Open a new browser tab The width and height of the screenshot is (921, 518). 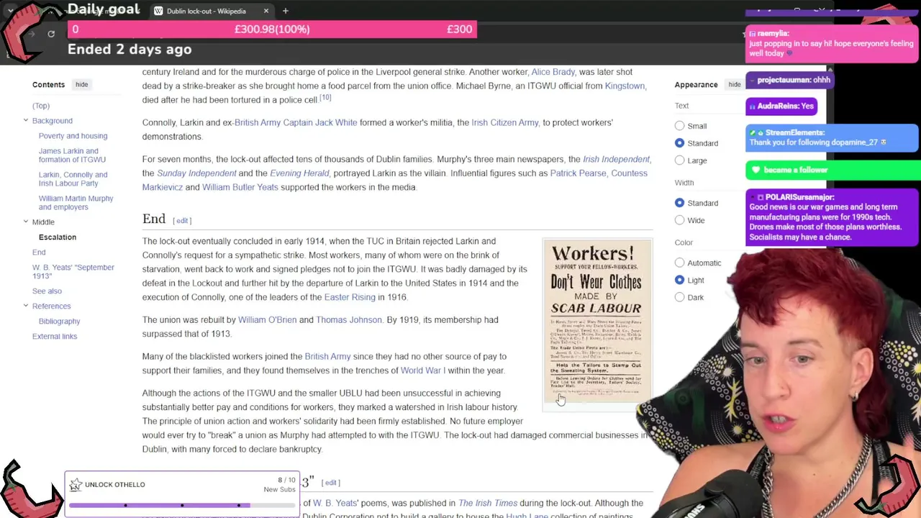pos(286,11)
